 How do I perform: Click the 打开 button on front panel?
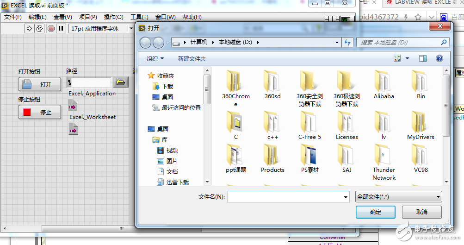point(40,84)
